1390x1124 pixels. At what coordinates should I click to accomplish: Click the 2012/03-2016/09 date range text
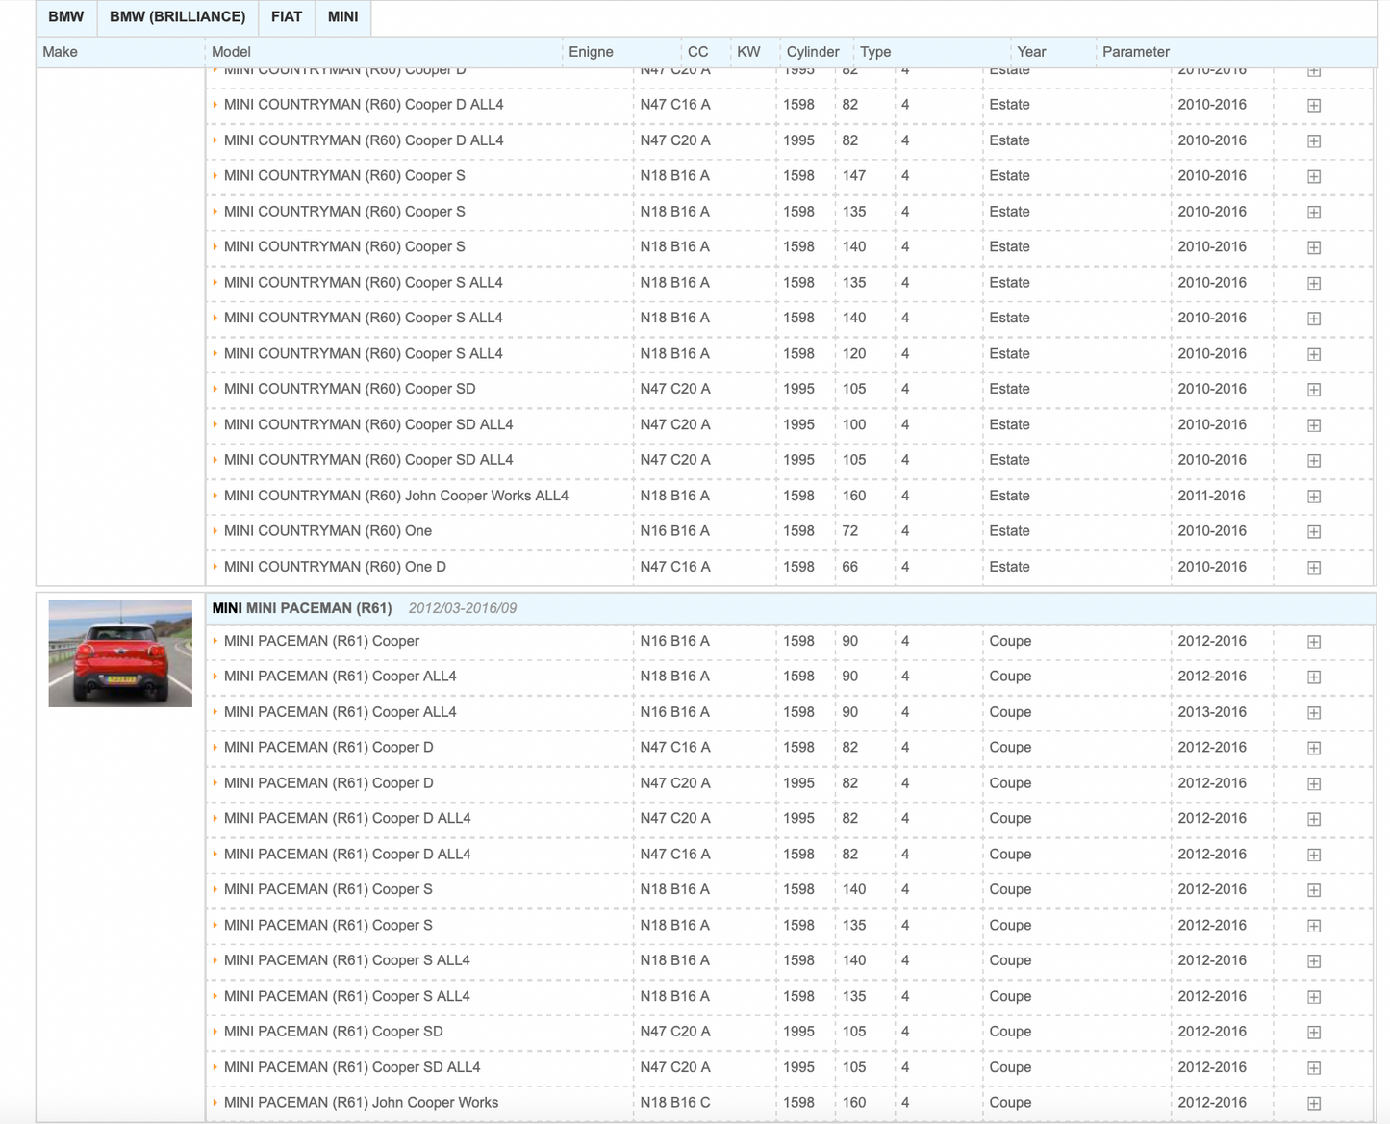[x=463, y=608]
